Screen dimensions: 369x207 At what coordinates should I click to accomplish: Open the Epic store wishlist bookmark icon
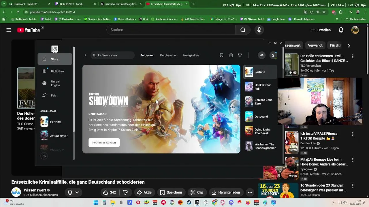(x=221, y=55)
